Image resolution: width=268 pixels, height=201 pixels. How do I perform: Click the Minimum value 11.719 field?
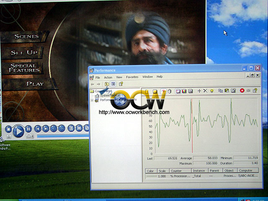tap(246, 158)
